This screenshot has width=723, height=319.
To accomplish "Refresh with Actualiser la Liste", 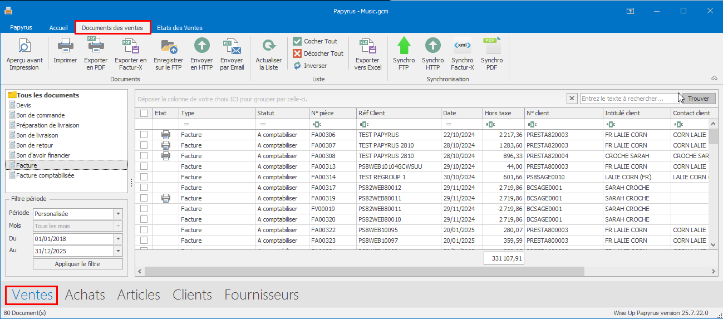I will 268,55.
